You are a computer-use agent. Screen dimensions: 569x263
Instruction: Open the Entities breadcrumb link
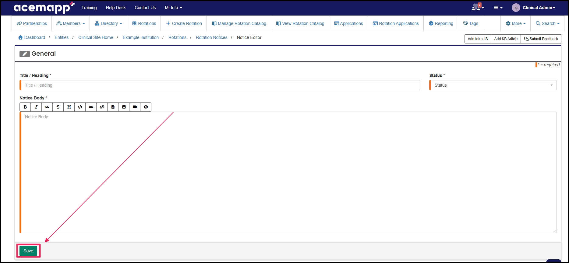click(x=62, y=37)
